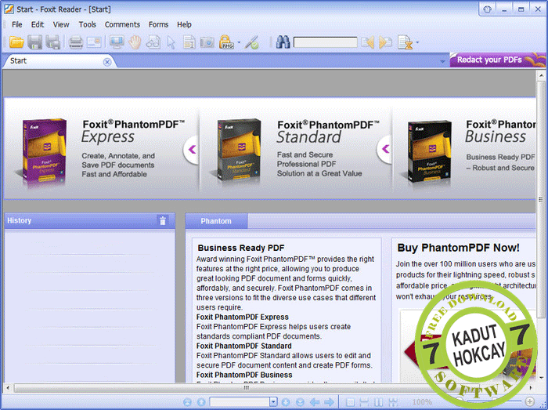
Task: Open the RMS lock dropdown arrow
Action: tap(239, 42)
